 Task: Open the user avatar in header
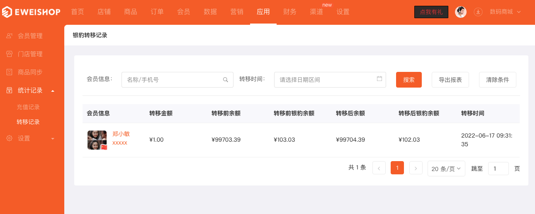click(x=461, y=12)
